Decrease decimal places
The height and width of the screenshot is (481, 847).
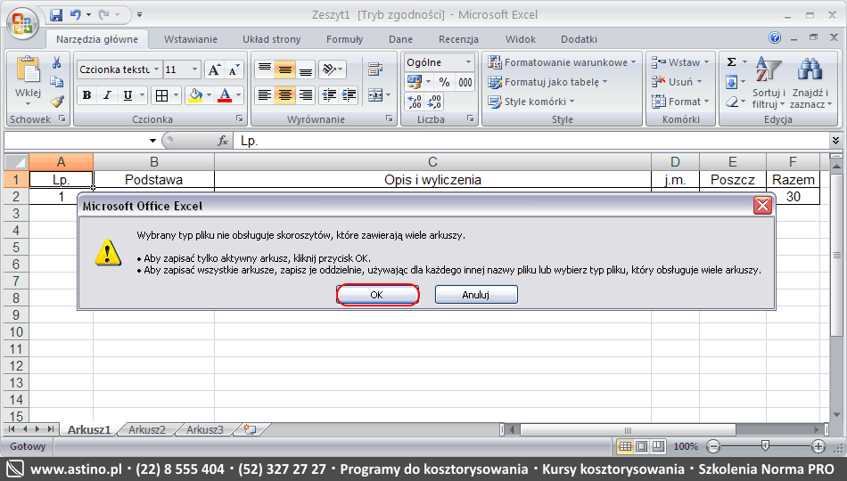click(x=435, y=102)
